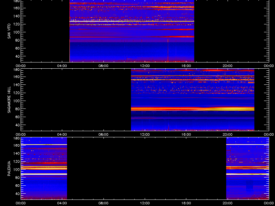Click inside the Sagamore Hill spectrogram data region
The image size is (275, 206).
(x=192, y=100)
